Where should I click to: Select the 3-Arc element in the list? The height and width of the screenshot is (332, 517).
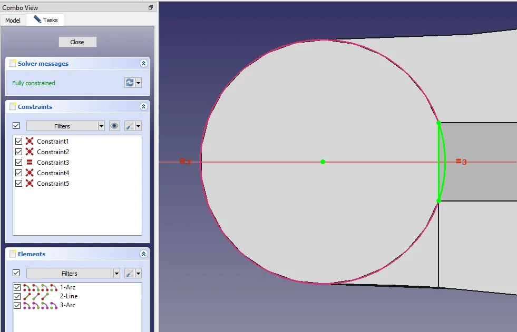pyautogui.click(x=67, y=305)
